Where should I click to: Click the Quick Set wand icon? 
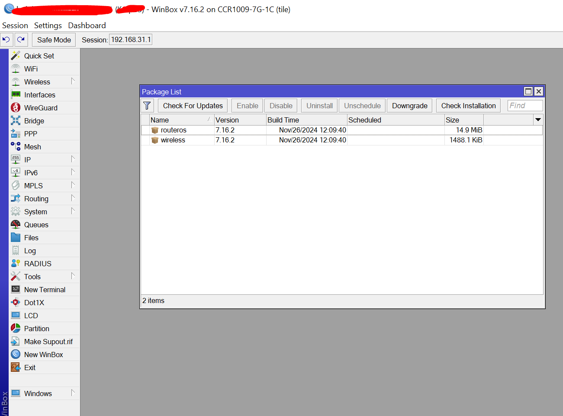click(16, 55)
